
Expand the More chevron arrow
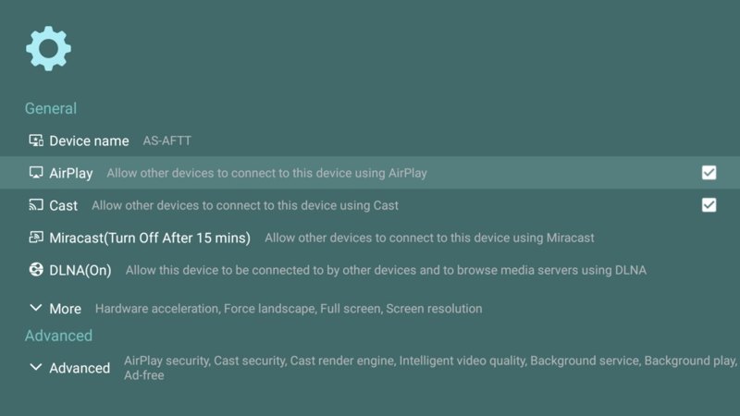click(36, 308)
